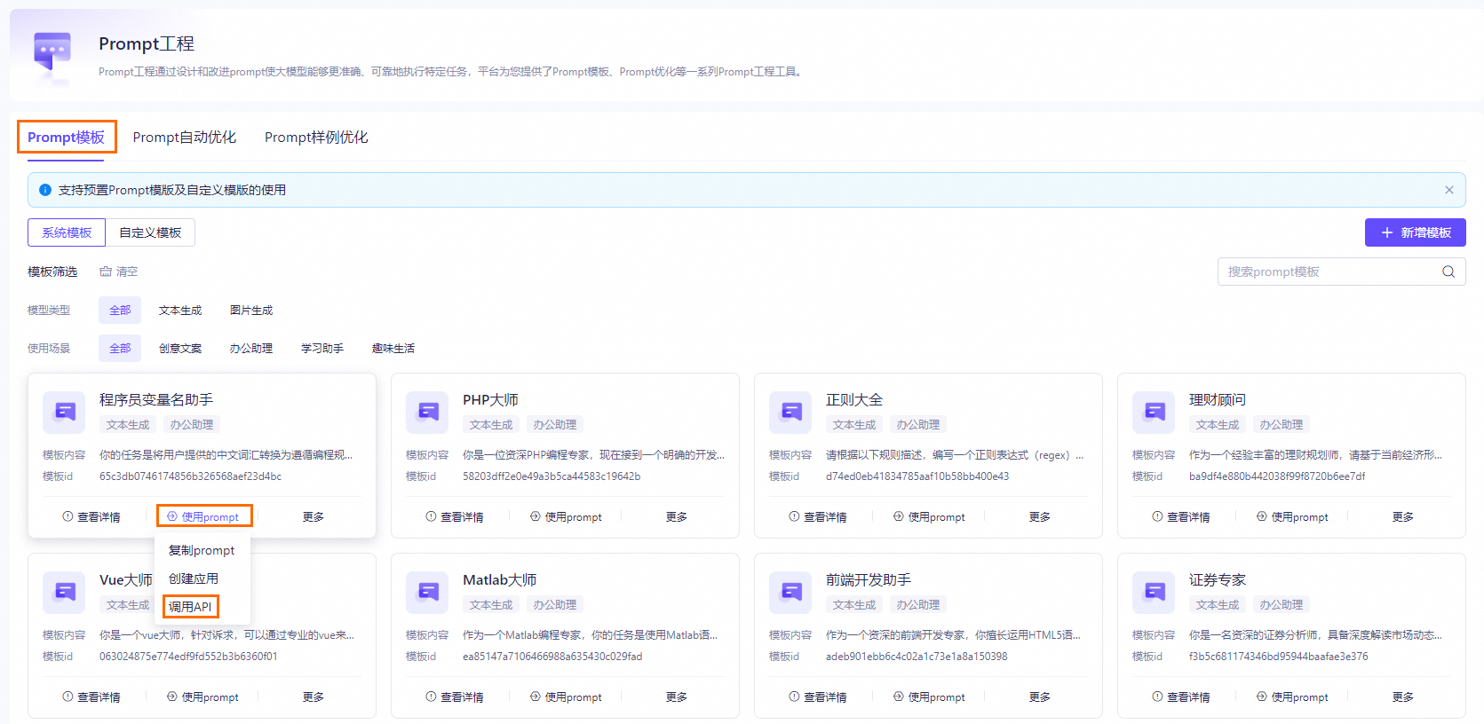
Task: Click the 前端开发助手 template icon
Action: (790, 592)
